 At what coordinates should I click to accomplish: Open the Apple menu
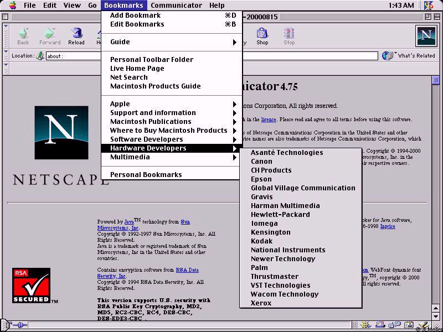click(13, 5)
